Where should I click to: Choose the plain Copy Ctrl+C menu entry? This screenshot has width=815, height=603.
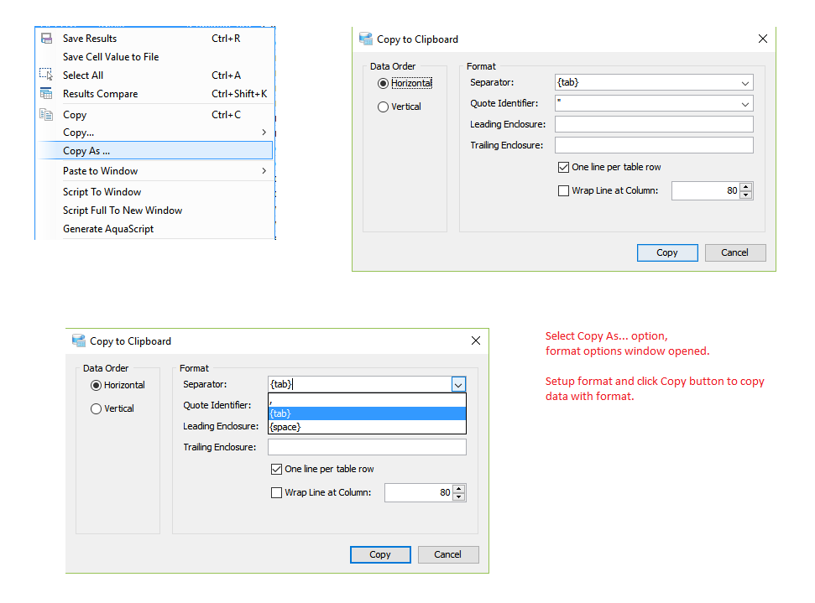click(155, 115)
